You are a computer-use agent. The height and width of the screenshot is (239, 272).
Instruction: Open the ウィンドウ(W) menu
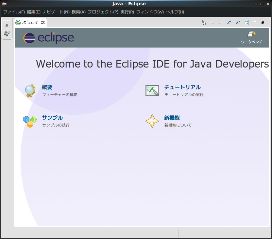click(x=150, y=12)
